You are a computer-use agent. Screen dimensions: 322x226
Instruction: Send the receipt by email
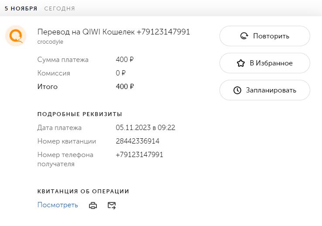(x=112, y=205)
